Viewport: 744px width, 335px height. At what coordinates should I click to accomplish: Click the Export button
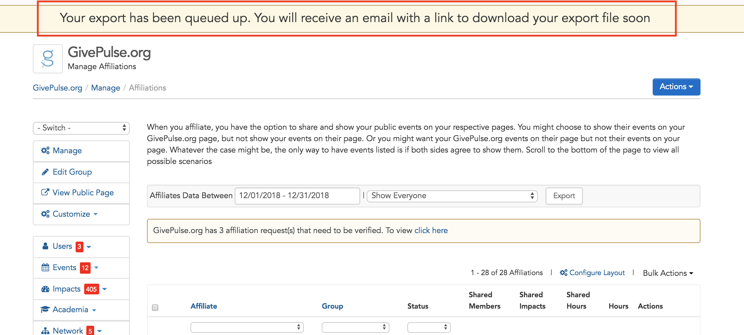(564, 196)
